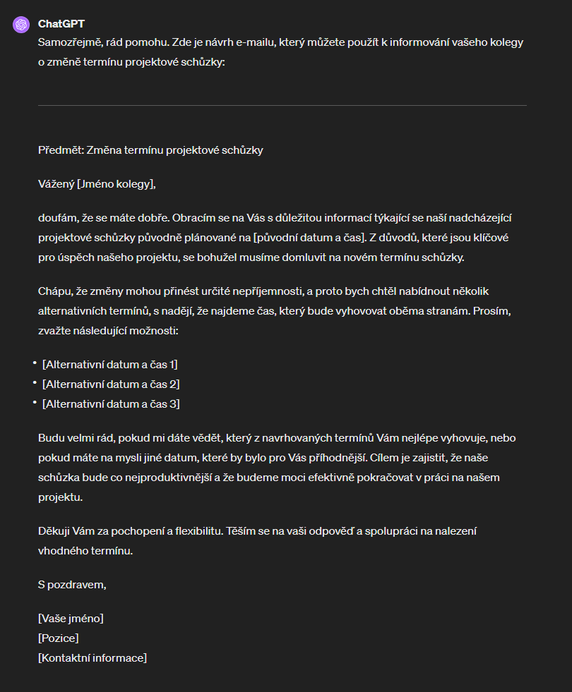
Task: Click the horizontal divider line above the email
Action: coord(282,105)
